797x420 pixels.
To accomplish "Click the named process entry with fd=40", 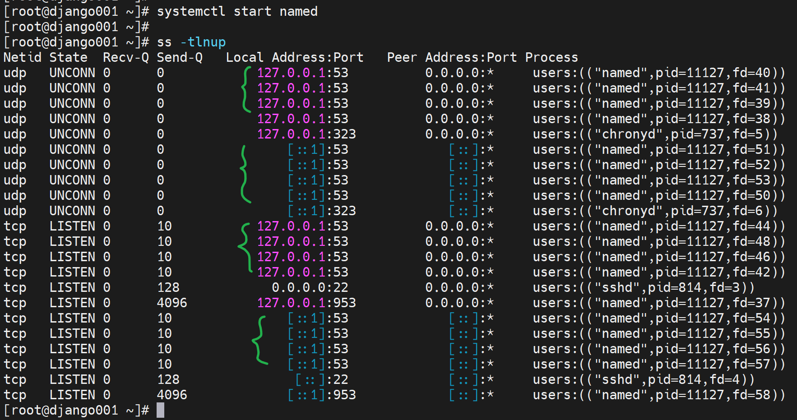I will [658, 73].
